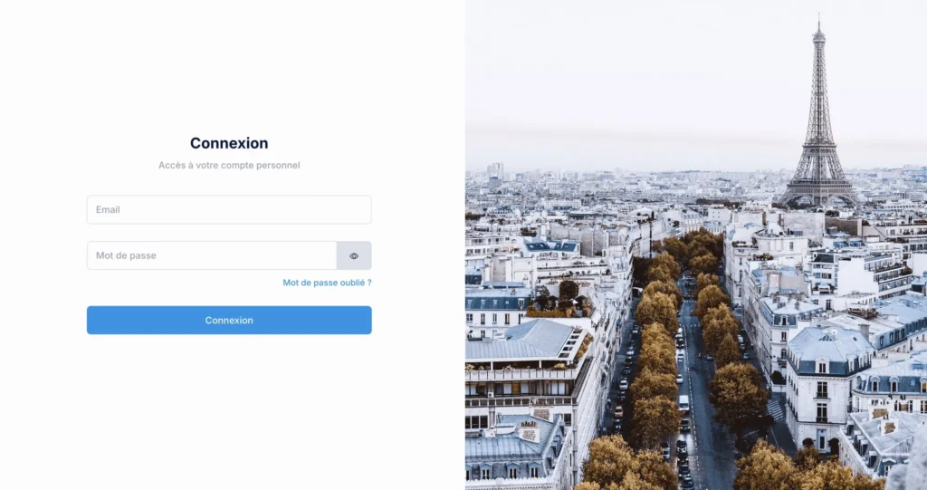Open the Mot de passe oublié ? link

tap(327, 283)
